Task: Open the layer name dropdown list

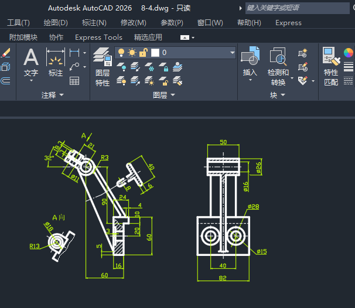Action: (232, 53)
